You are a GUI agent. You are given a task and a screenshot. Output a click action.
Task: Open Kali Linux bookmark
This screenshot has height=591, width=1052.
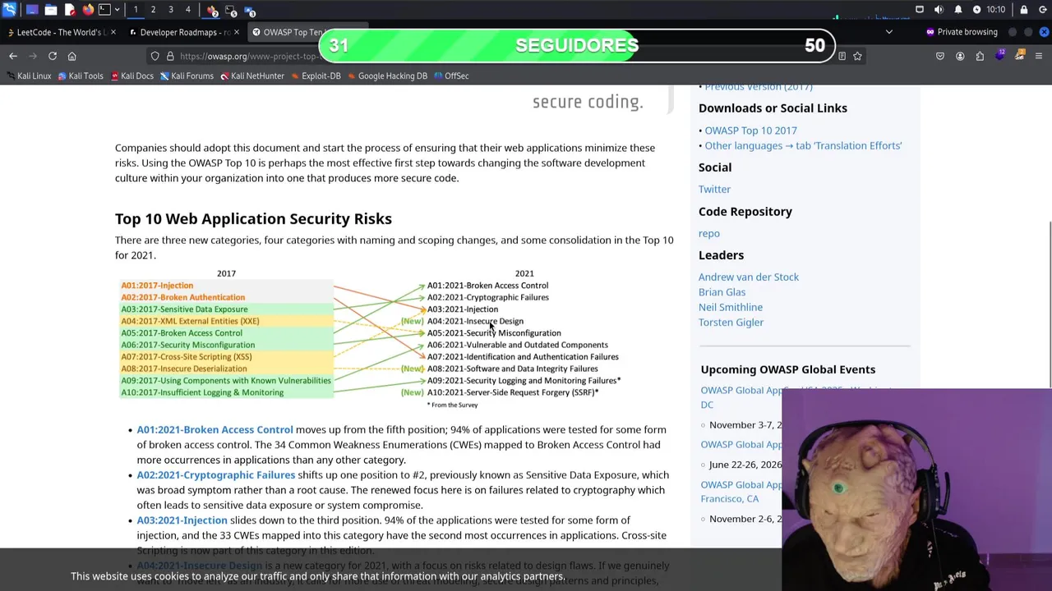pos(28,76)
